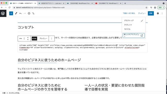Click paragraph starting 見た目が綺麗なホームページ
The height and width of the screenshot is (94, 167).
pos(64,78)
